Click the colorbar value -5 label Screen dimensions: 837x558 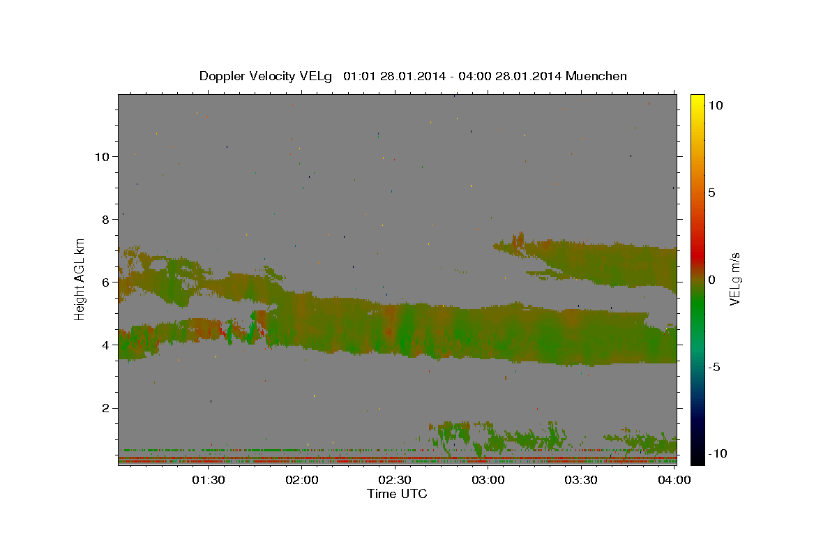714,366
